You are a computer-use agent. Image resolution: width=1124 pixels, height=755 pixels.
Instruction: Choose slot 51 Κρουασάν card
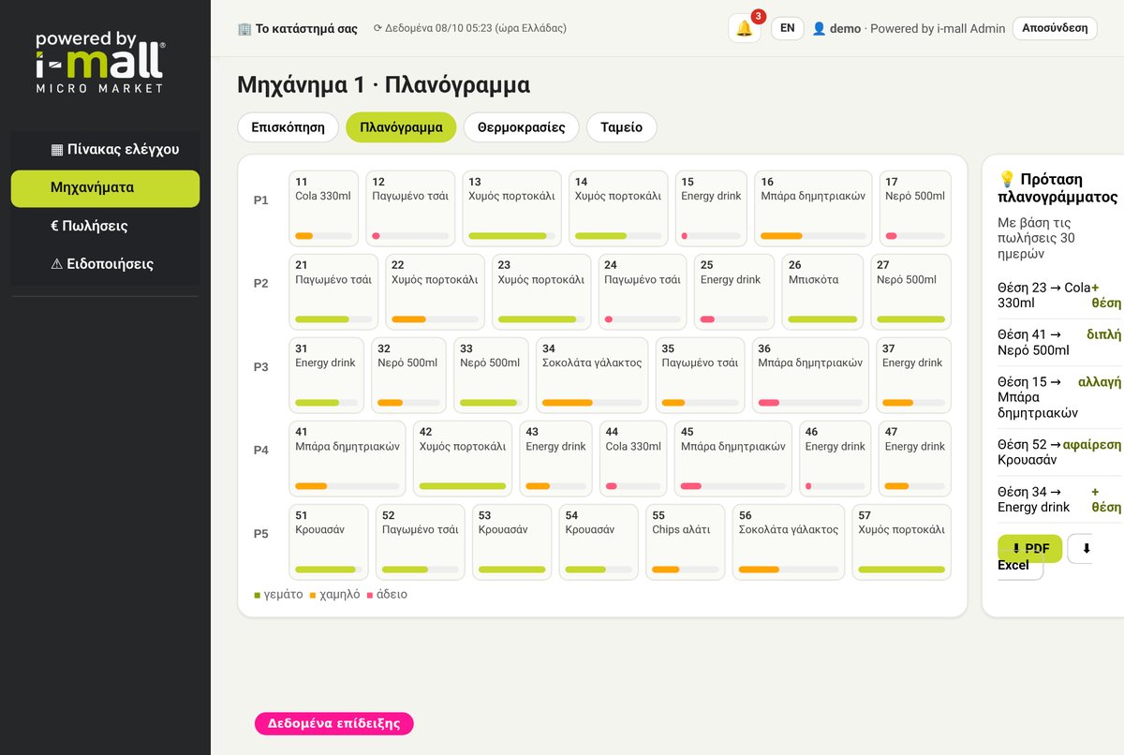coord(329,543)
